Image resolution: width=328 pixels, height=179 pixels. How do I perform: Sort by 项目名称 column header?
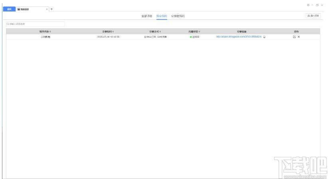(x=45, y=31)
